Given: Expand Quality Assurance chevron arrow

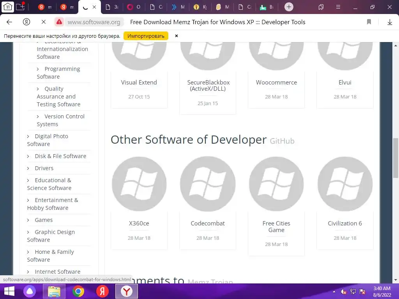Looking at the screenshot, I should point(38,89).
